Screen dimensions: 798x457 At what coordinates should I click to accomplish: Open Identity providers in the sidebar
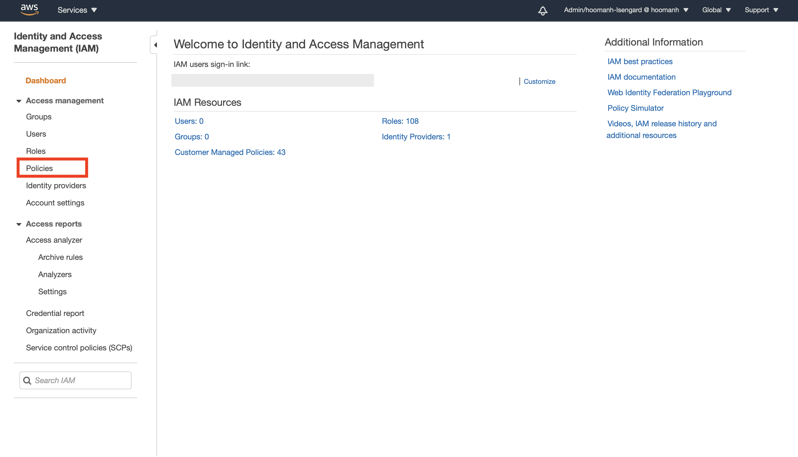(56, 185)
